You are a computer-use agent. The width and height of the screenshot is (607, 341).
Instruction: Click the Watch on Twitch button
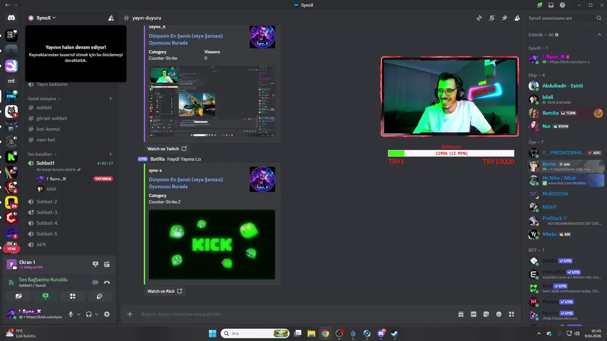point(167,149)
